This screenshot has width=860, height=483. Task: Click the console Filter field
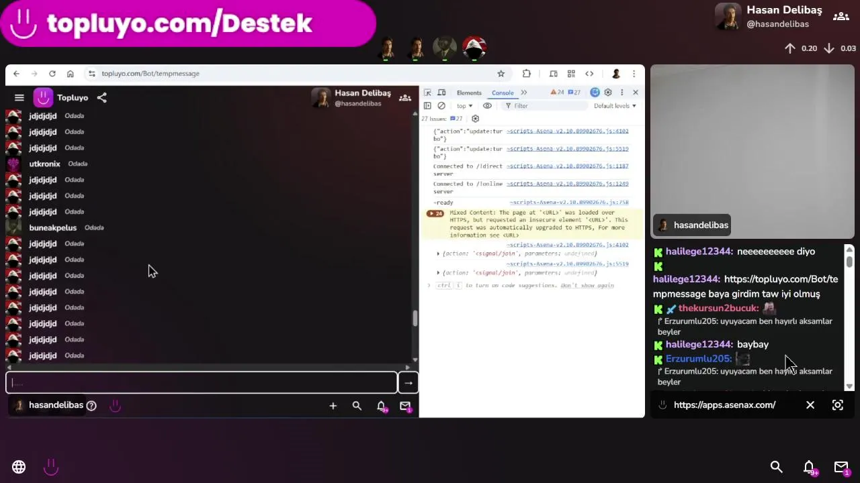pos(544,106)
